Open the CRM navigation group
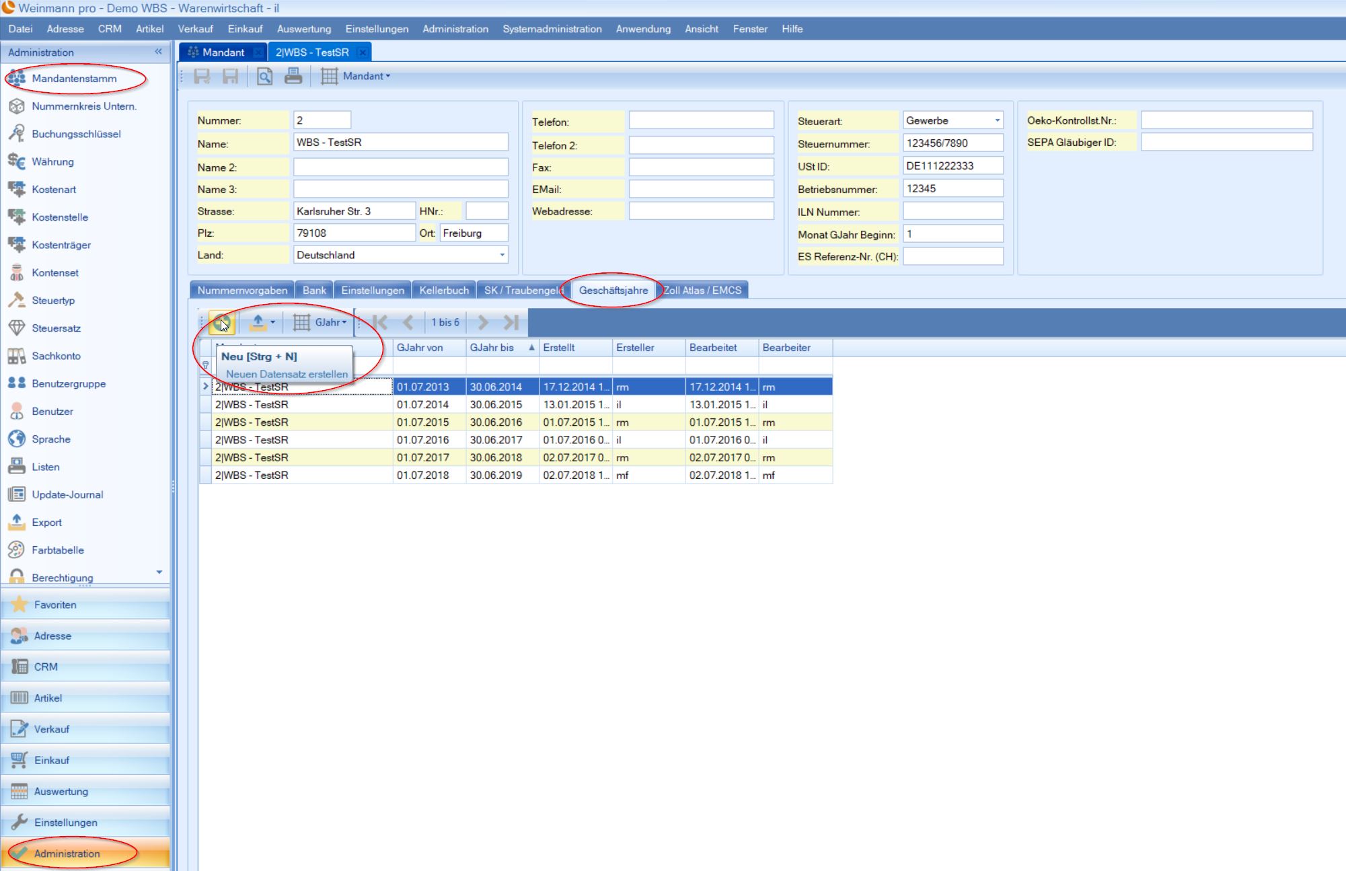This screenshot has width=1346, height=871. [85, 667]
